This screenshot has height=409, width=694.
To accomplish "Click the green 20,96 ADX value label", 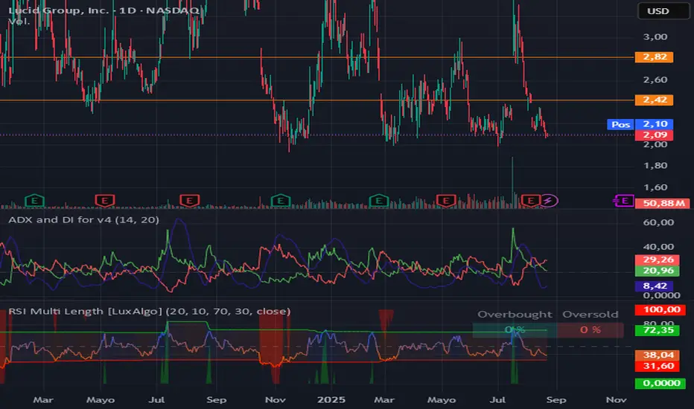I will point(658,271).
